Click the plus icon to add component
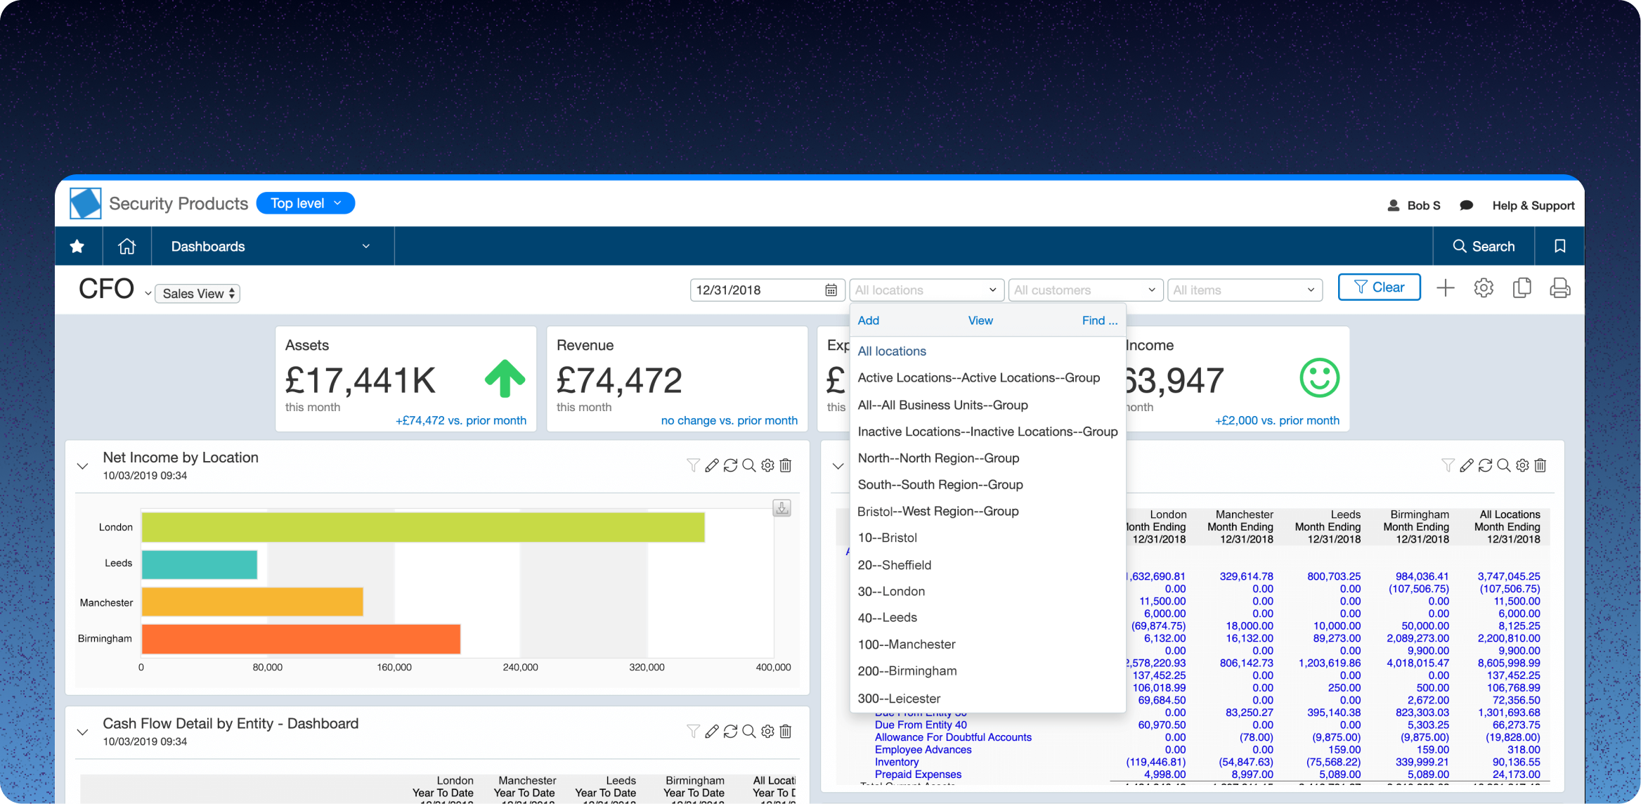The width and height of the screenshot is (1641, 804). [1446, 288]
